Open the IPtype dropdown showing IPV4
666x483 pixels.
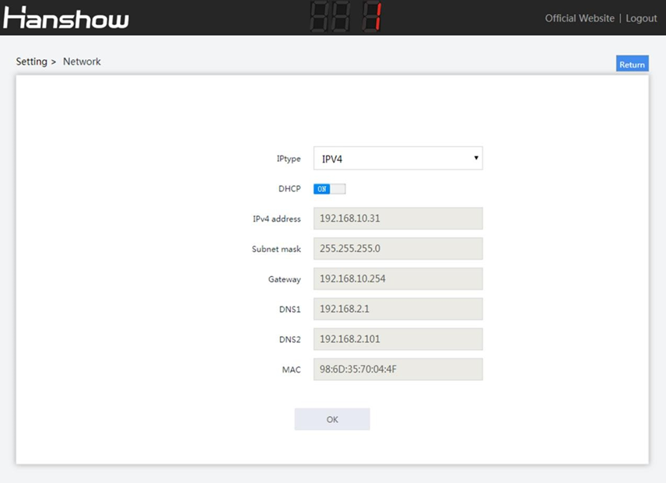398,159
